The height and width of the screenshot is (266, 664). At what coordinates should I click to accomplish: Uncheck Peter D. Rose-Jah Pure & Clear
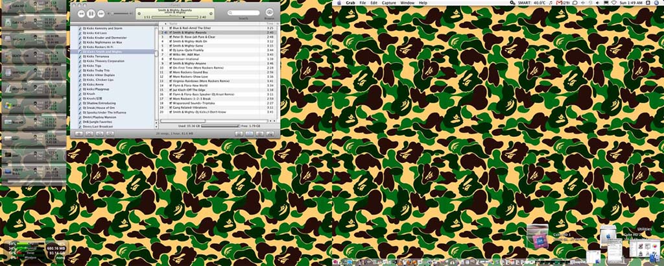171,37
